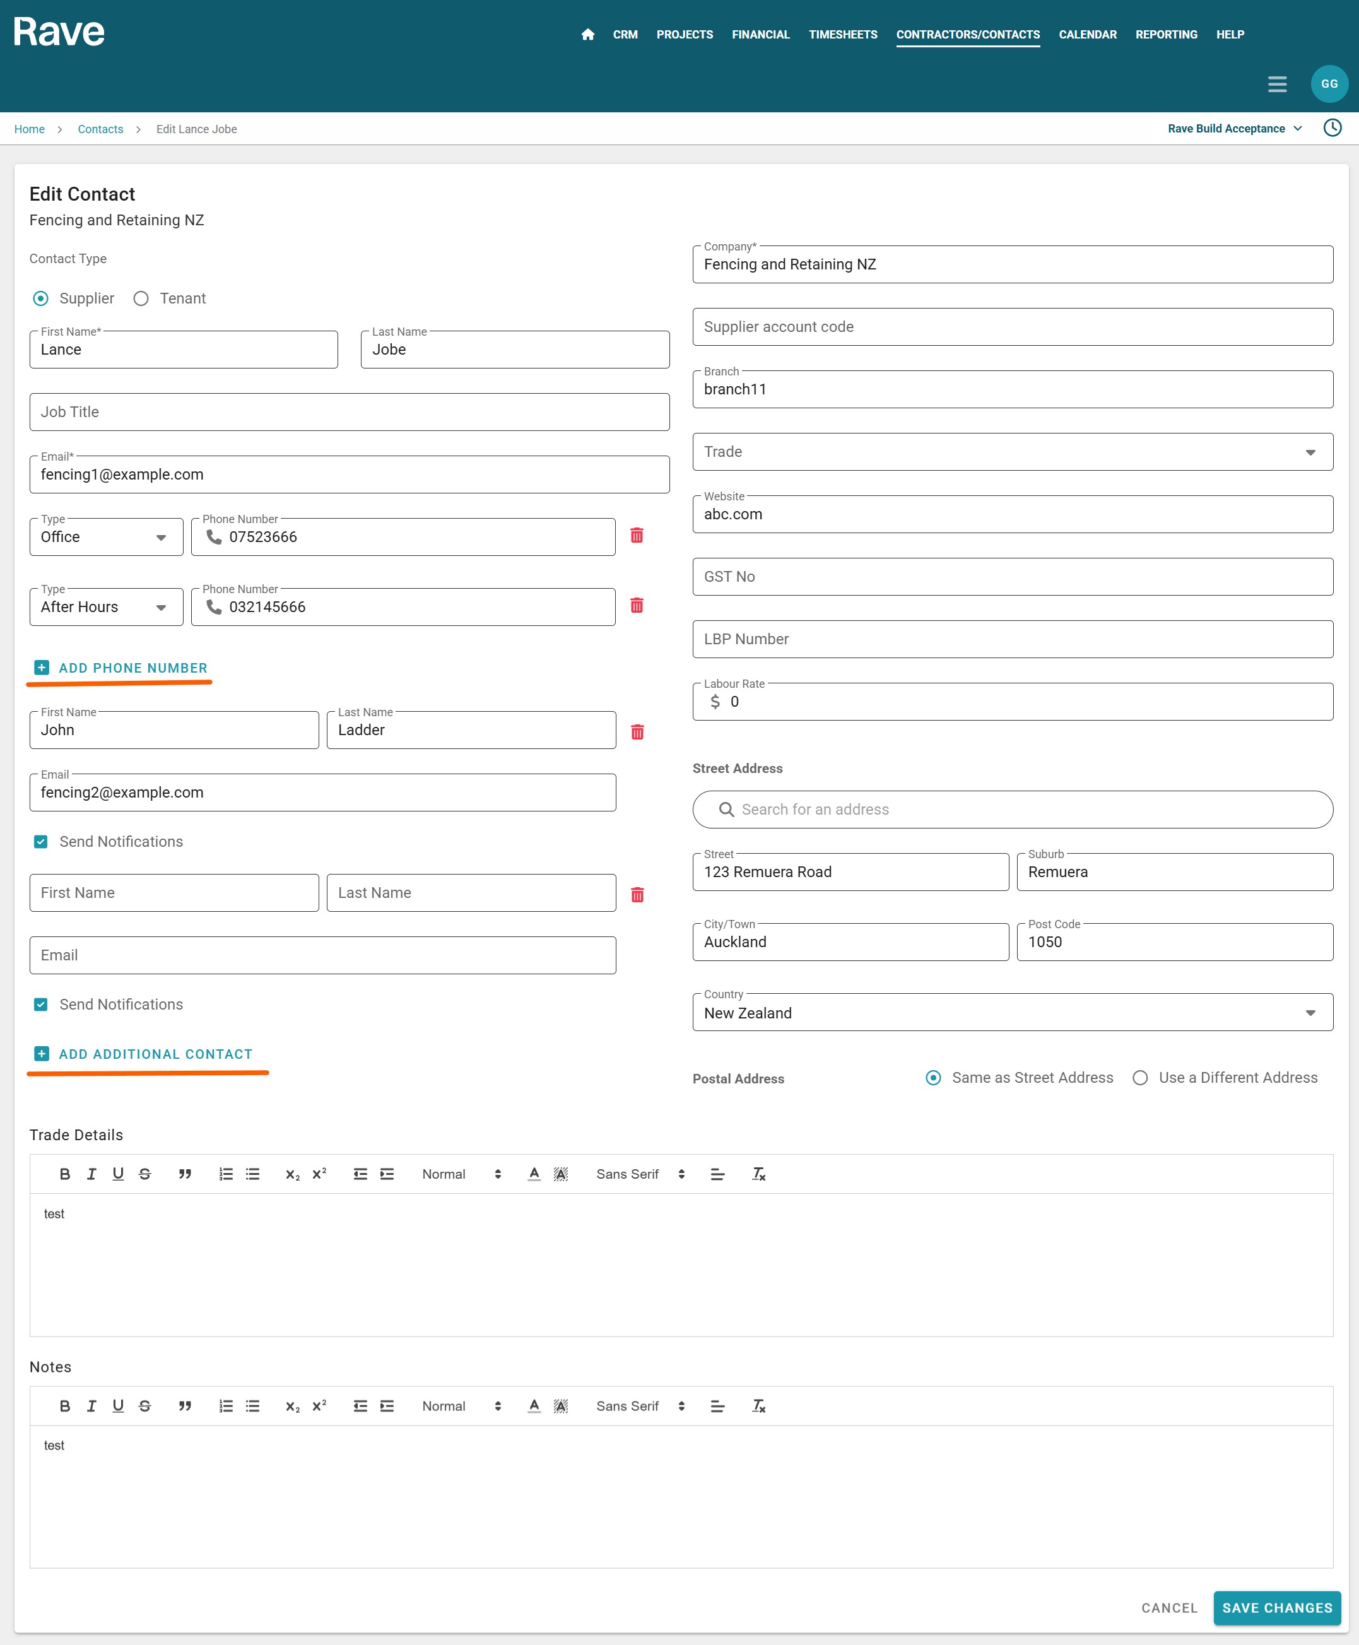Open text color picker in Trade Details
Image resolution: width=1359 pixels, height=1645 pixels.
pyautogui.click(x=534, y=1174)
